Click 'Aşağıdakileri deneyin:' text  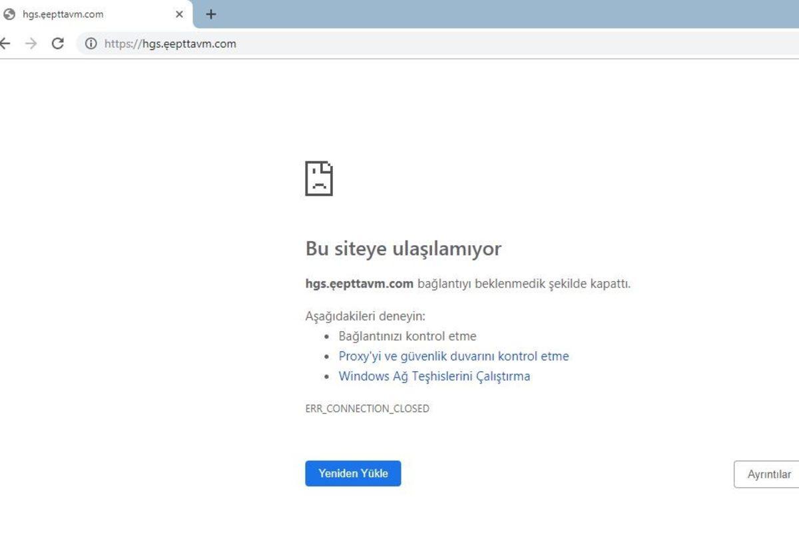(x=365, y=316)
